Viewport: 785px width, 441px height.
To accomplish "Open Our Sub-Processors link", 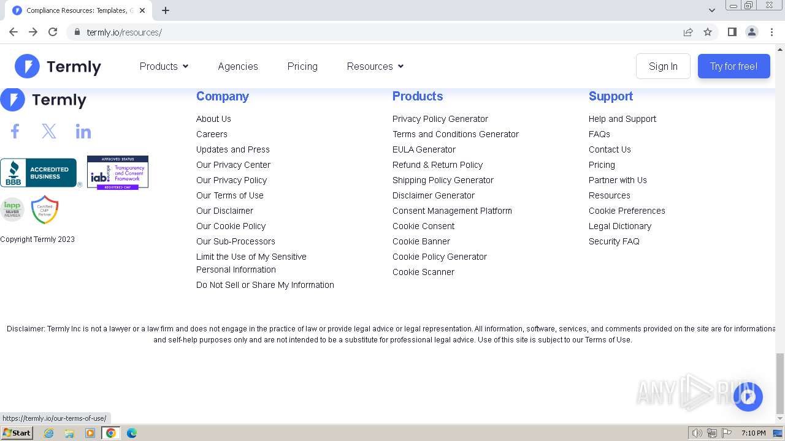I will tap(235, 241).
